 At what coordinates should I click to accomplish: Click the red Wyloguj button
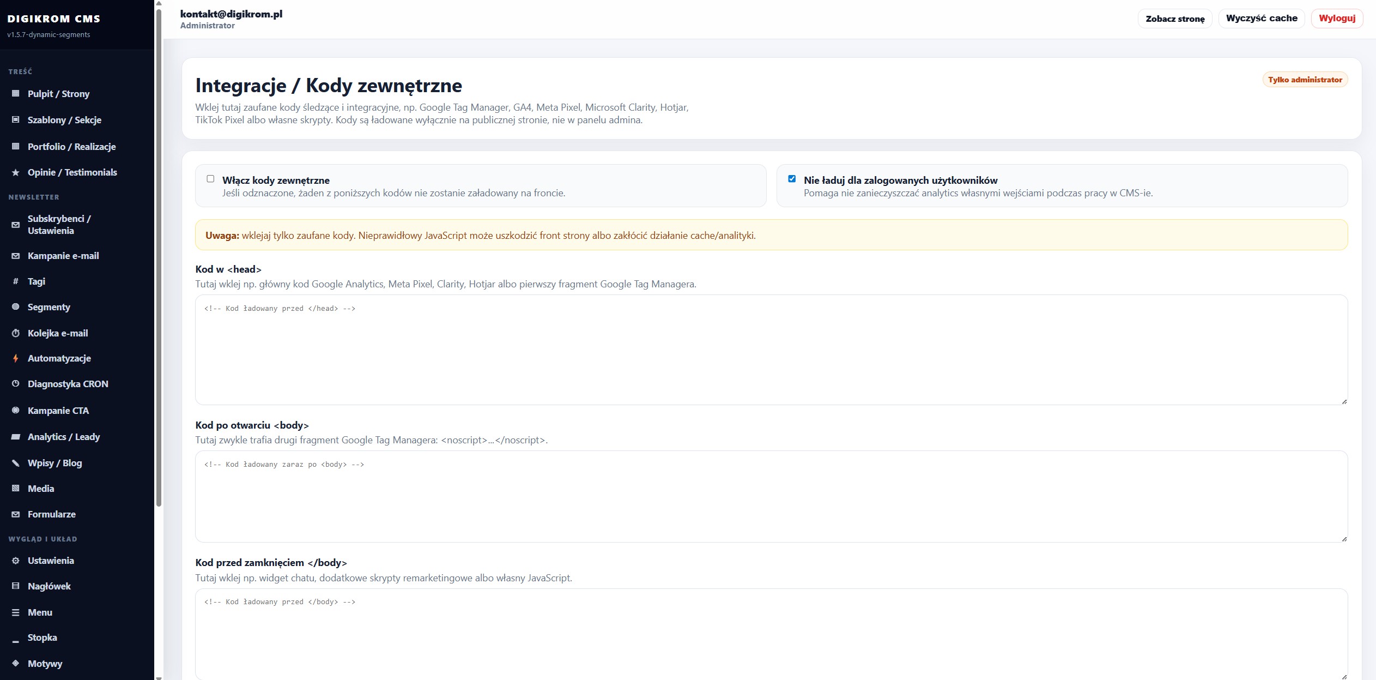click(x=1337, y=18)
